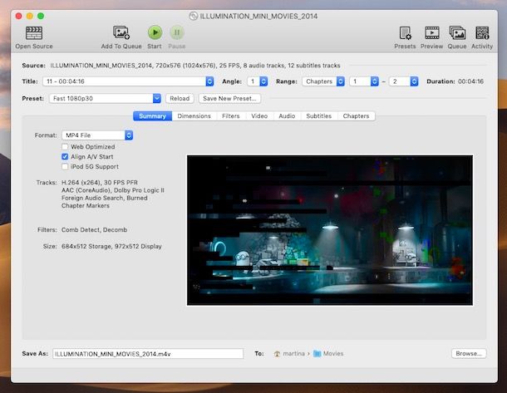Select the Summary tab
Image resolution: width=507 pixels, height=393 pixels.
pyautogui.click(x=153, y=116)
